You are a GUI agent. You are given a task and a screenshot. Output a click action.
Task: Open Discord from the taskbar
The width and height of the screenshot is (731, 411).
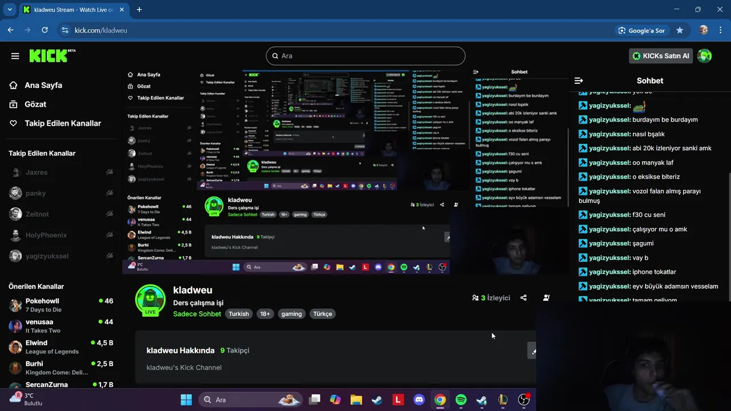[x=419, y=400]
